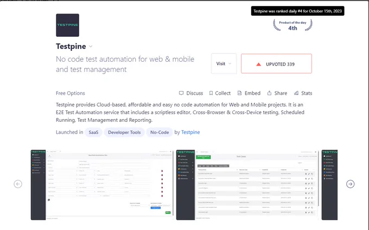The width and height of the screenshot is (369, 230).
Task: Open the Discuss comment option
Action: click(x=191, y=93)
